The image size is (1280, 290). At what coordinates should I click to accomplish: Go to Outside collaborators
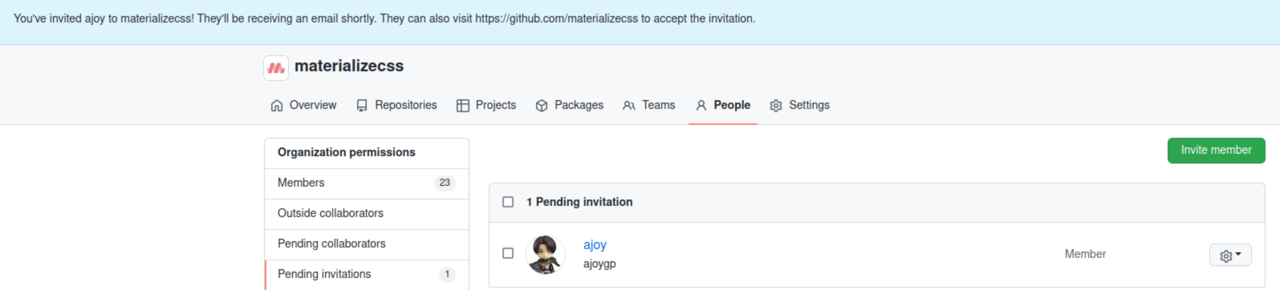tap(331, 213)
